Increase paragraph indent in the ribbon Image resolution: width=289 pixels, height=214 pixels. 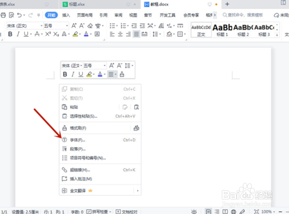point(142,26)
